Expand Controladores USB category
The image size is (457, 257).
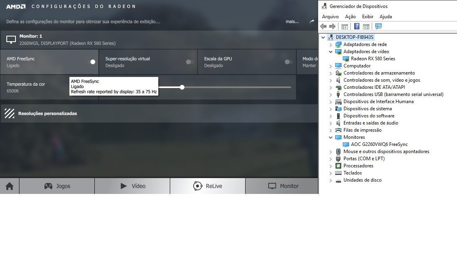pyautogui.click(x=330, y=95)
